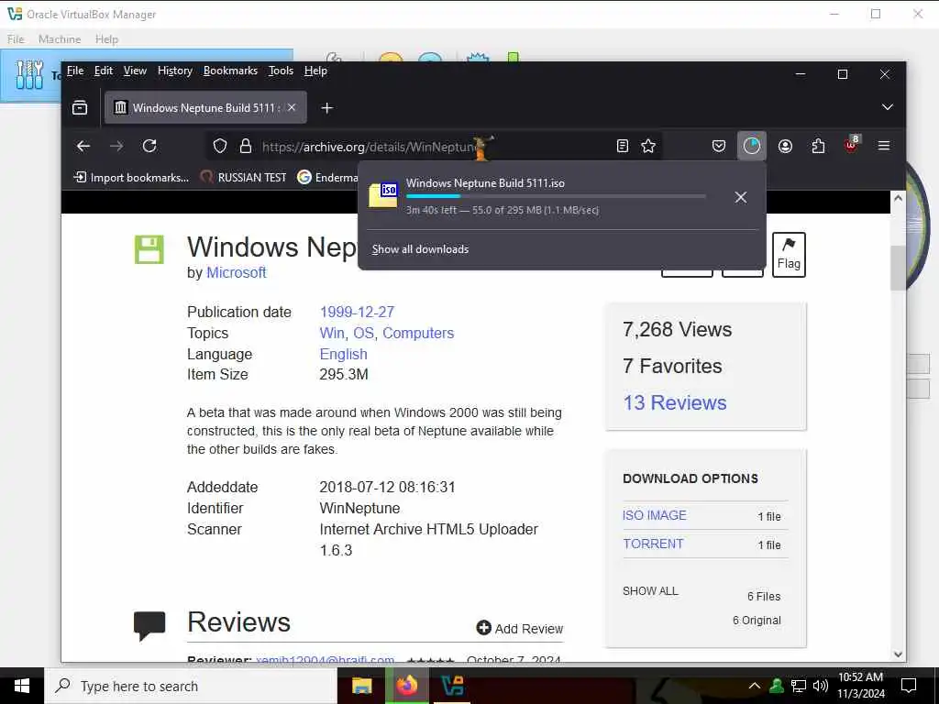939x704 pixels.
Task: Click Add Review button
Action: pos(519,628)
